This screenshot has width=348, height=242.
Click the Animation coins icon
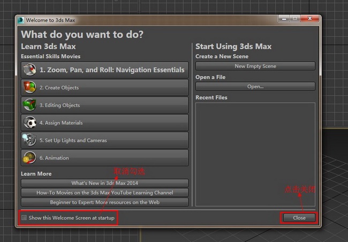coord(30,157)
